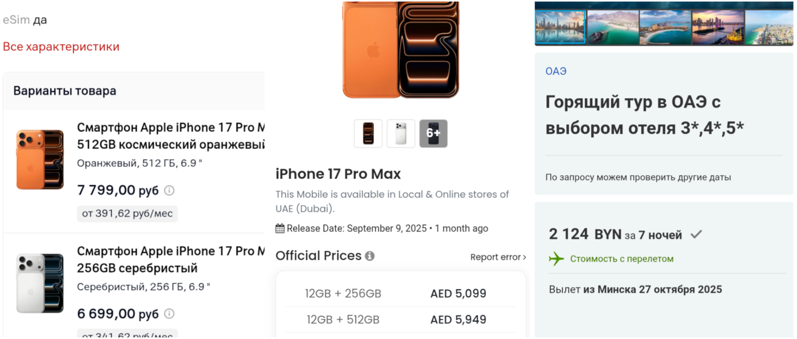Select the first Dubai skyline photo thumbnail
This screenshot has width=797, height=339.
[560, 27]
